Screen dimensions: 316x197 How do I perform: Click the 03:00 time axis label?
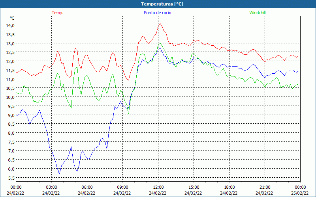click(52, 188)
